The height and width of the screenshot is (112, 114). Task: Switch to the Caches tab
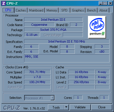[x=21, y=10]
